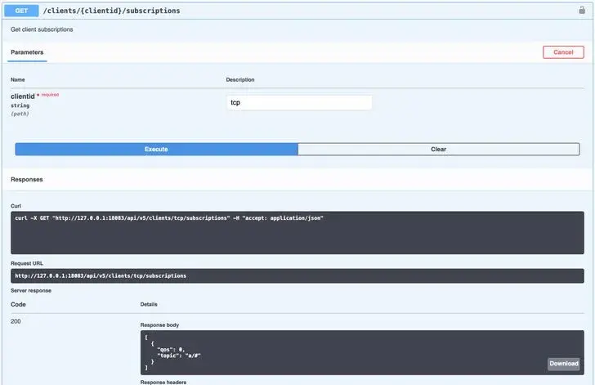Click the Responses section header

(x=27, y=179)
